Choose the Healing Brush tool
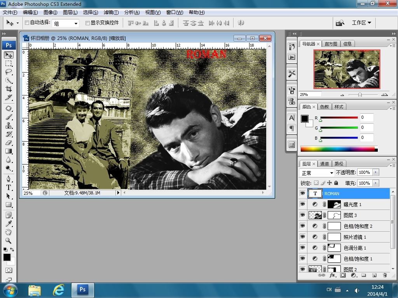This screenshot has width=398, height=298. pyautogui.click(x=9, y=109)
